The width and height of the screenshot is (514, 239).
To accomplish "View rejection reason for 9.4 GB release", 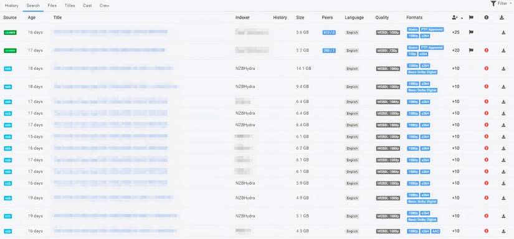I will [486, 86].
